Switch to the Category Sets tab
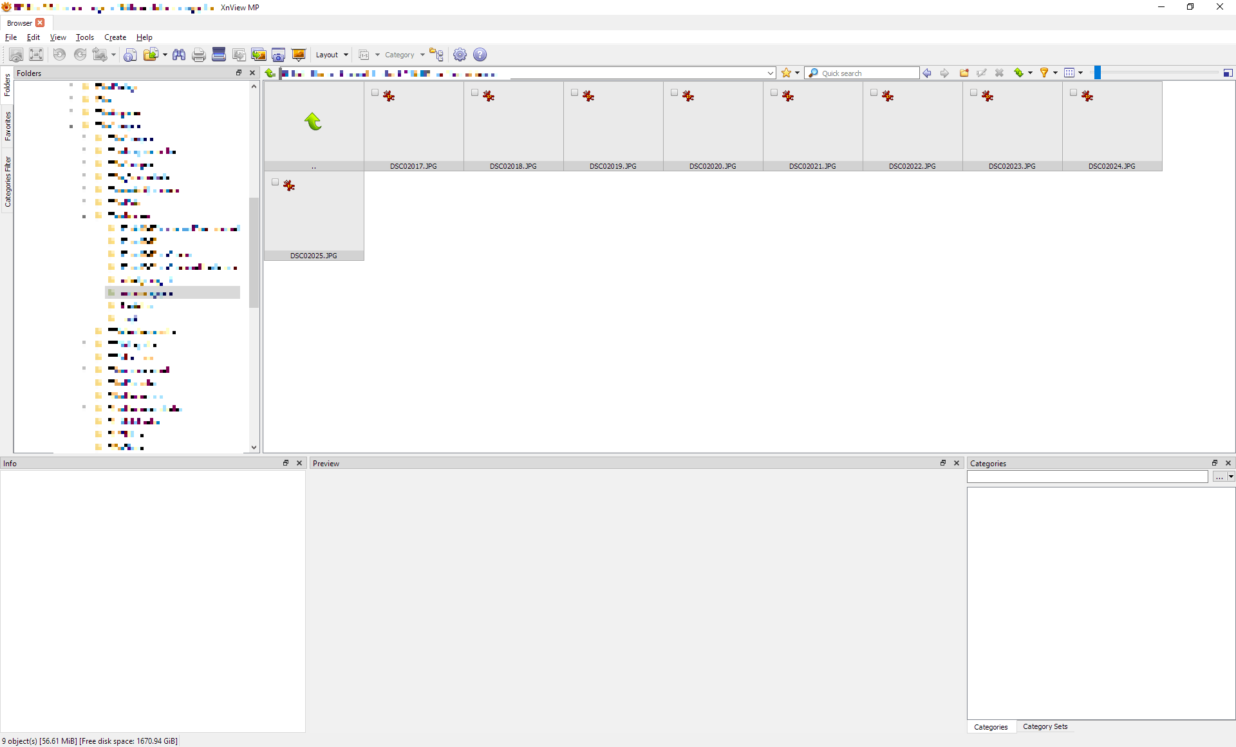The height and width of the screenshot is (747, 1236). tap(1045, 726)
